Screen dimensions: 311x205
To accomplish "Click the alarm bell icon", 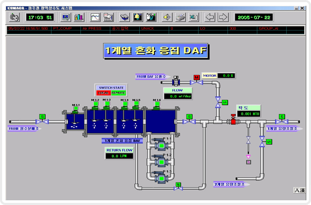I will tap(138, 17).
